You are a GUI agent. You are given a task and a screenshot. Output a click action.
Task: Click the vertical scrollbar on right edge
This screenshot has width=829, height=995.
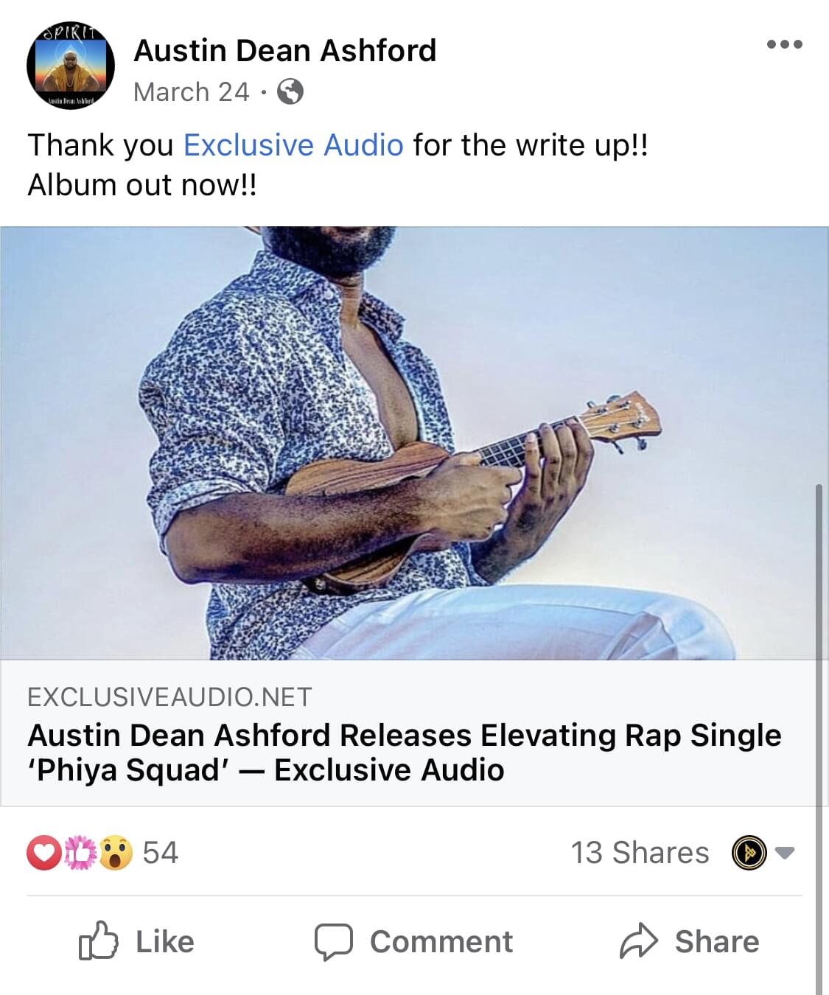tap(819, 737)
